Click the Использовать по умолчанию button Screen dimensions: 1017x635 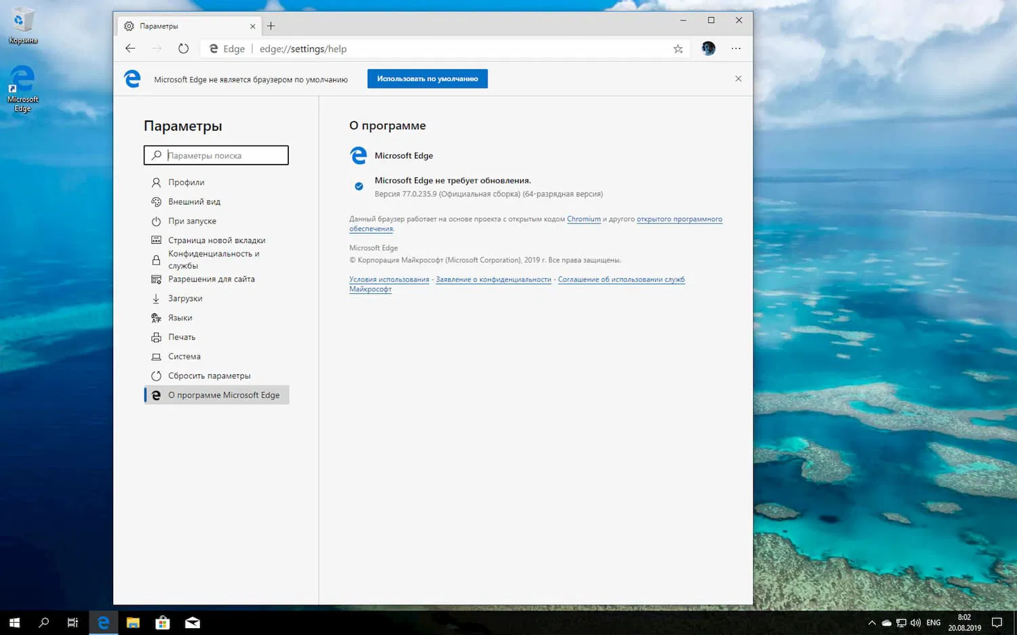[426, 78]
